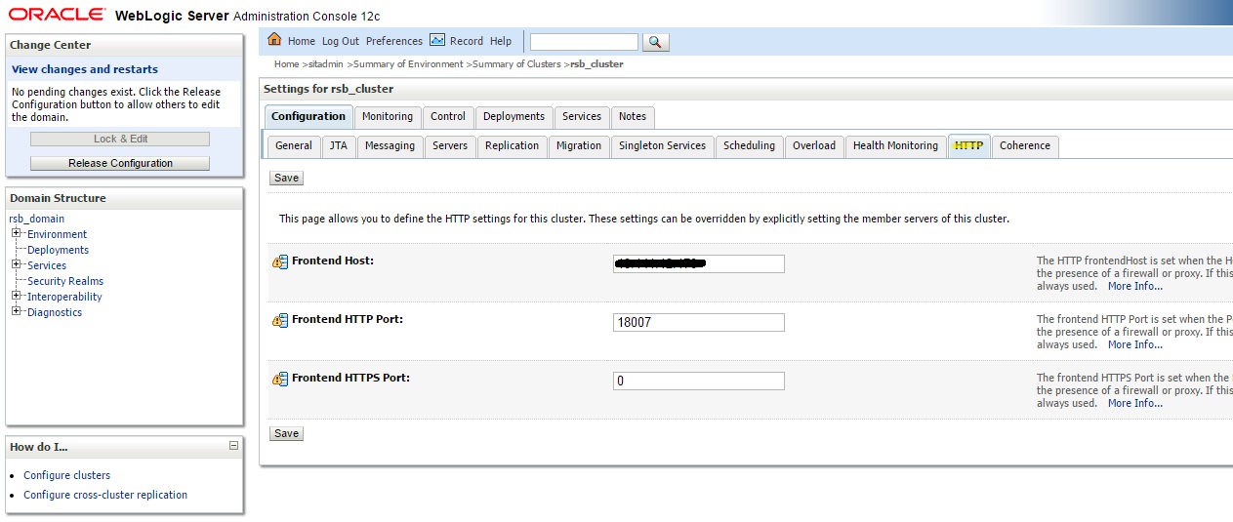Click Summary of Environment breadcrumb

408,64
